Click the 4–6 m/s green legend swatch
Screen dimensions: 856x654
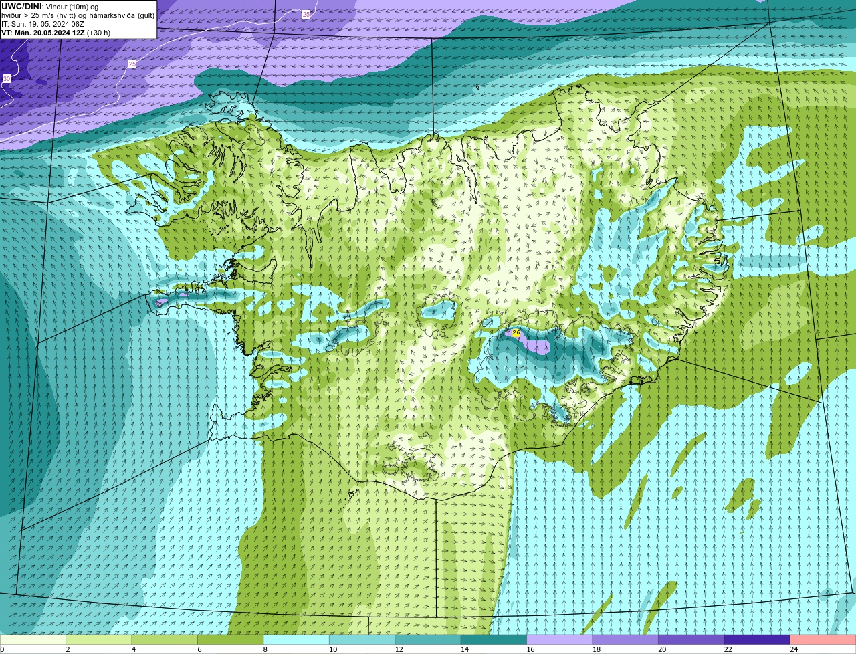[165, 640]
